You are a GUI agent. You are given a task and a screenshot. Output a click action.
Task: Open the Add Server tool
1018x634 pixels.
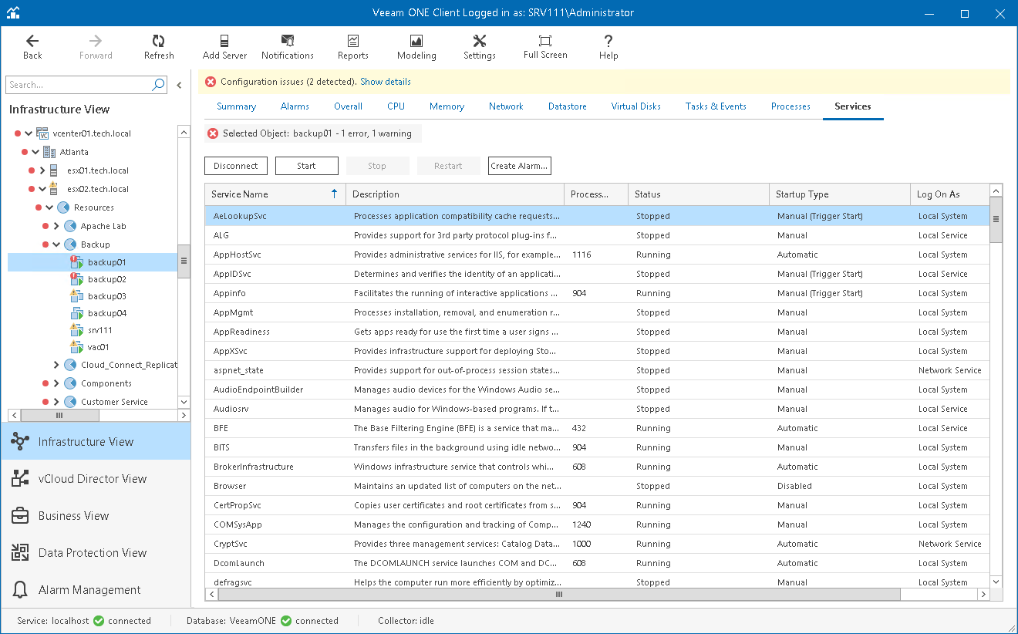(224, 47)
